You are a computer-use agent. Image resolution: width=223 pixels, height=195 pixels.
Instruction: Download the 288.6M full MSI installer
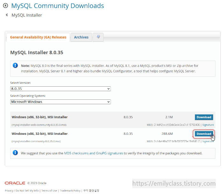coord(204,134)
